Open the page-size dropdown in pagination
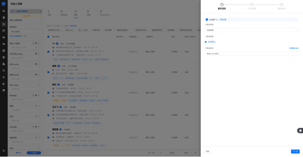The image size is (303, 157). (173, 153)
